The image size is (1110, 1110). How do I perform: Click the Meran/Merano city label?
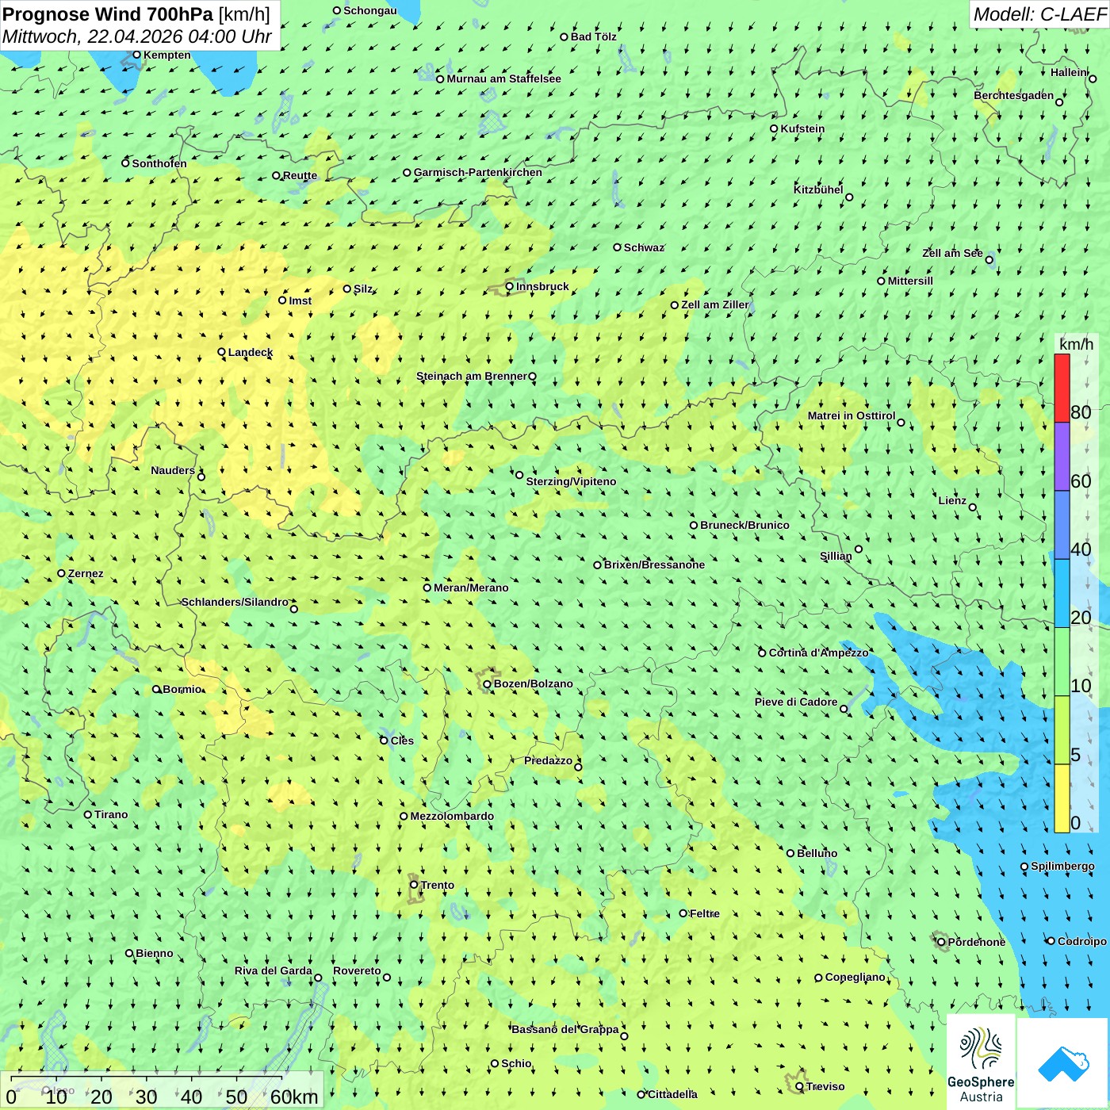click(471, 588)
